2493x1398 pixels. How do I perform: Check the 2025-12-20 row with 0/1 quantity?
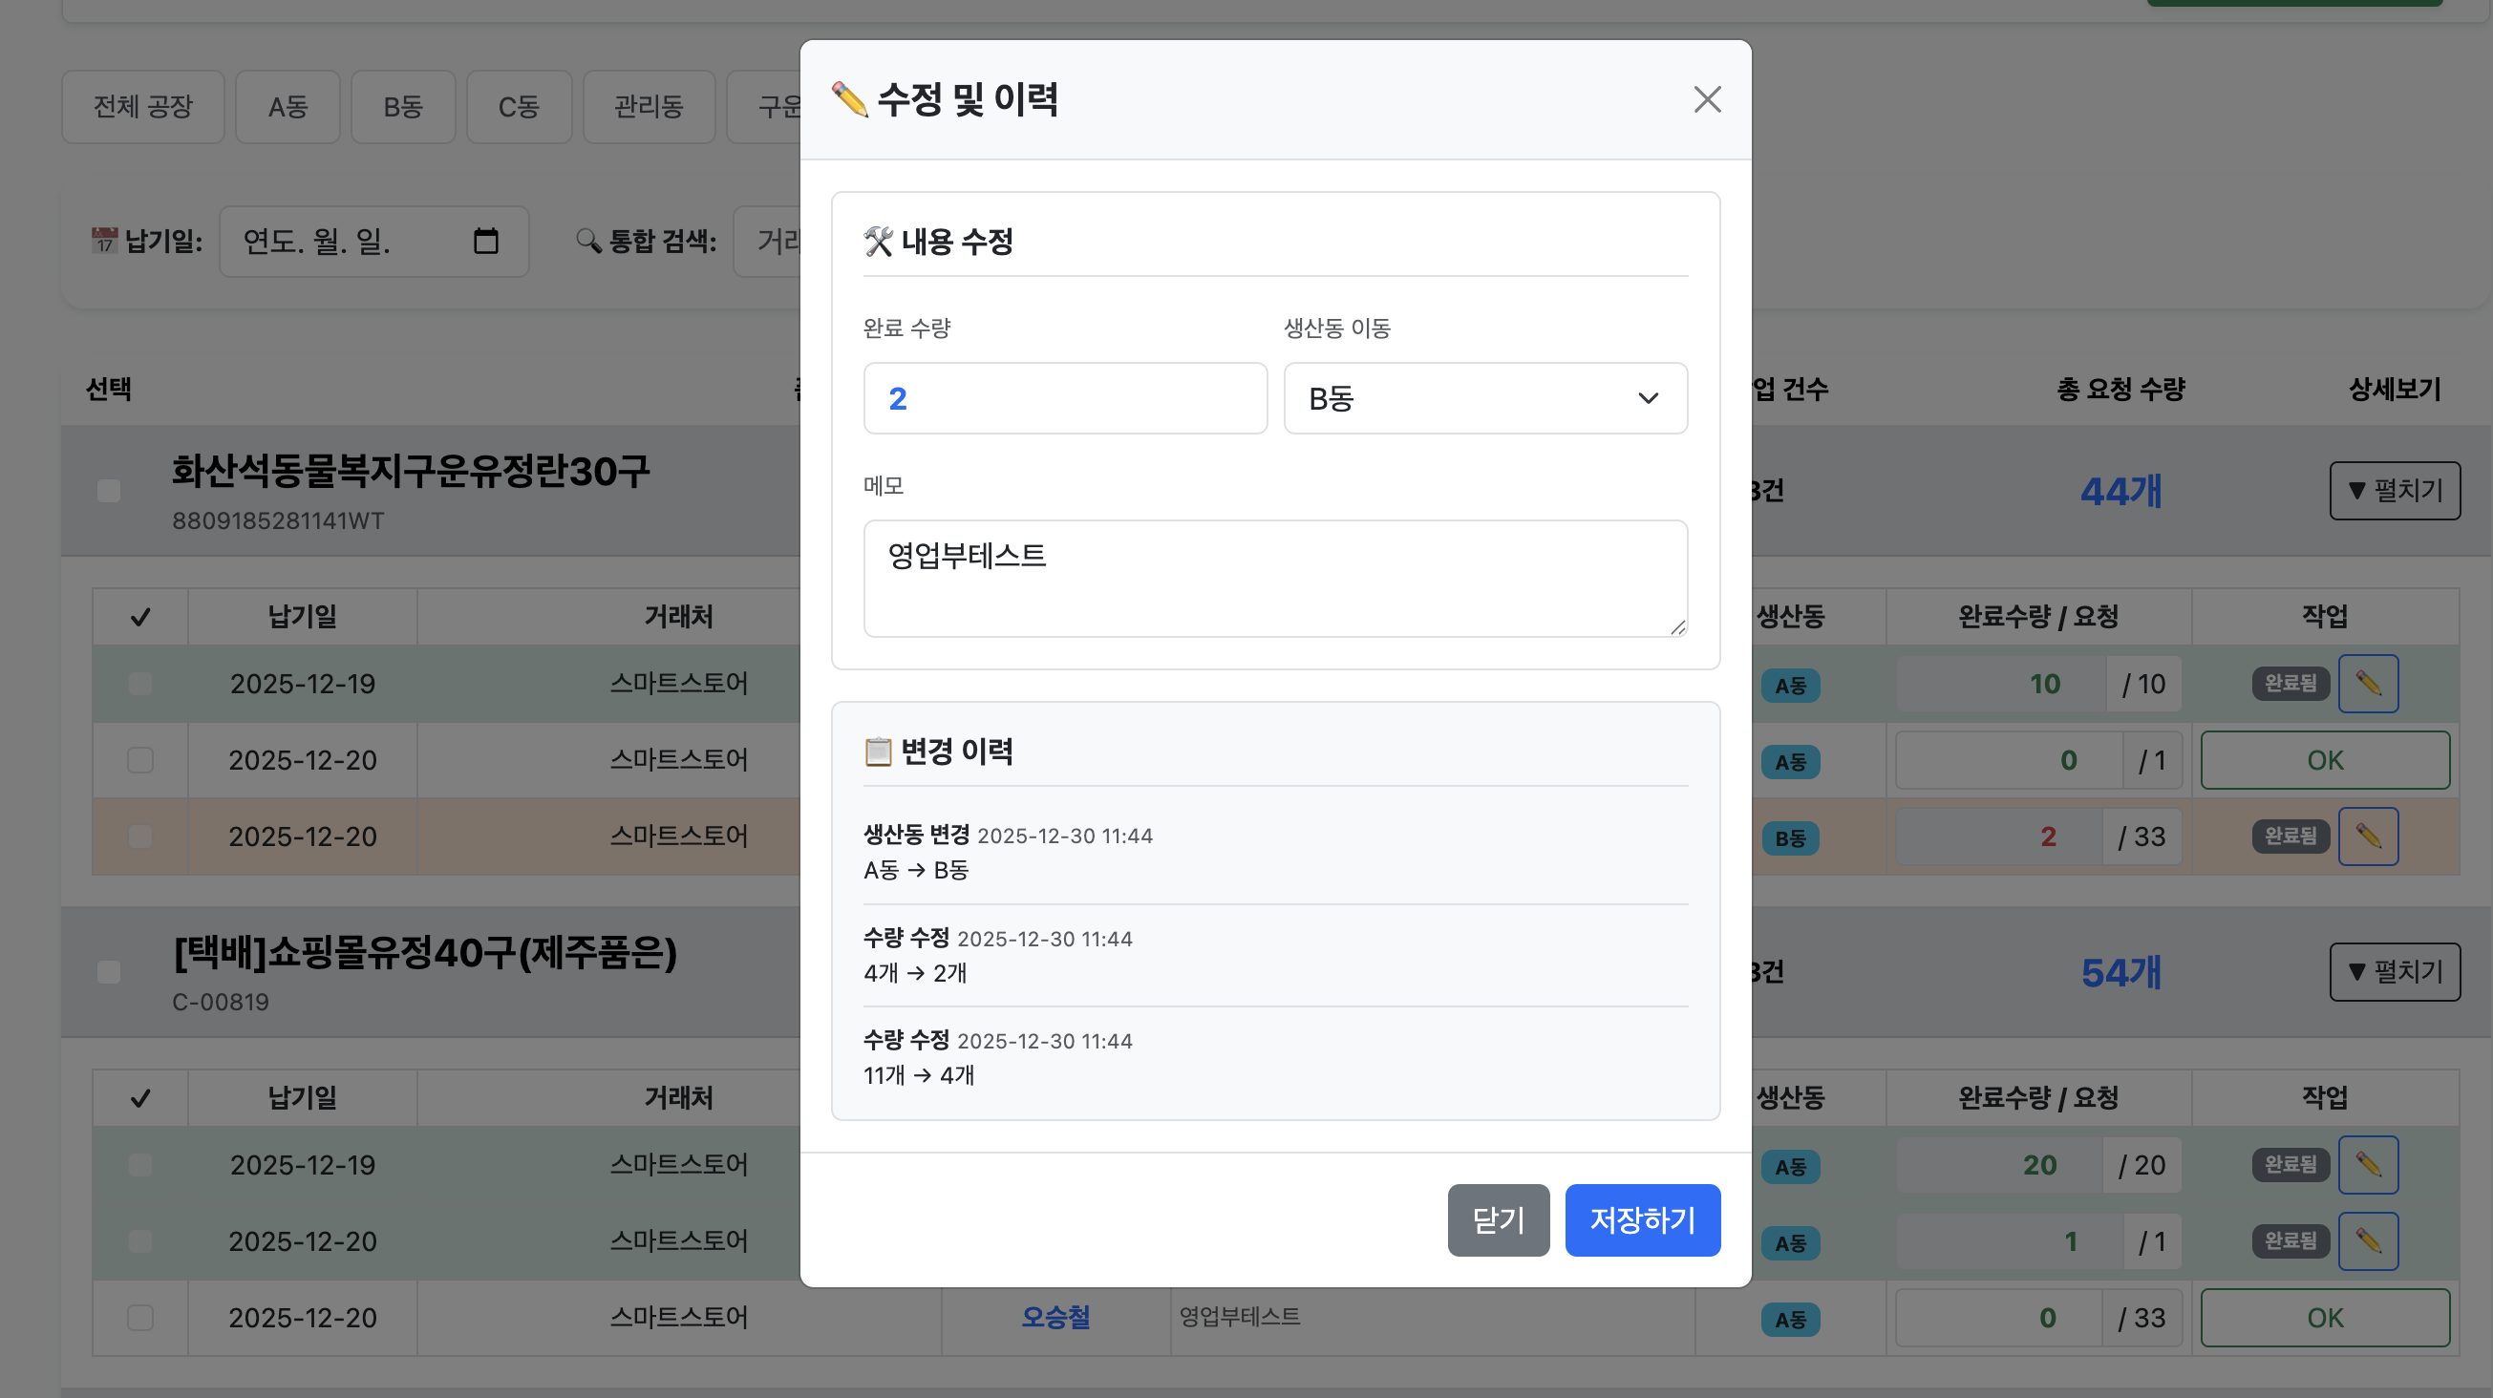pyautogui.click(x=140, y=760)
